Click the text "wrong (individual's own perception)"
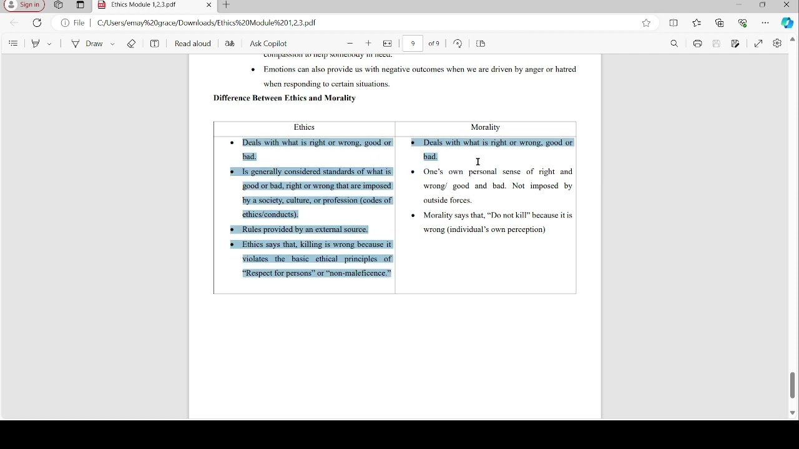 pyautogui.click(x=484, y=230)
